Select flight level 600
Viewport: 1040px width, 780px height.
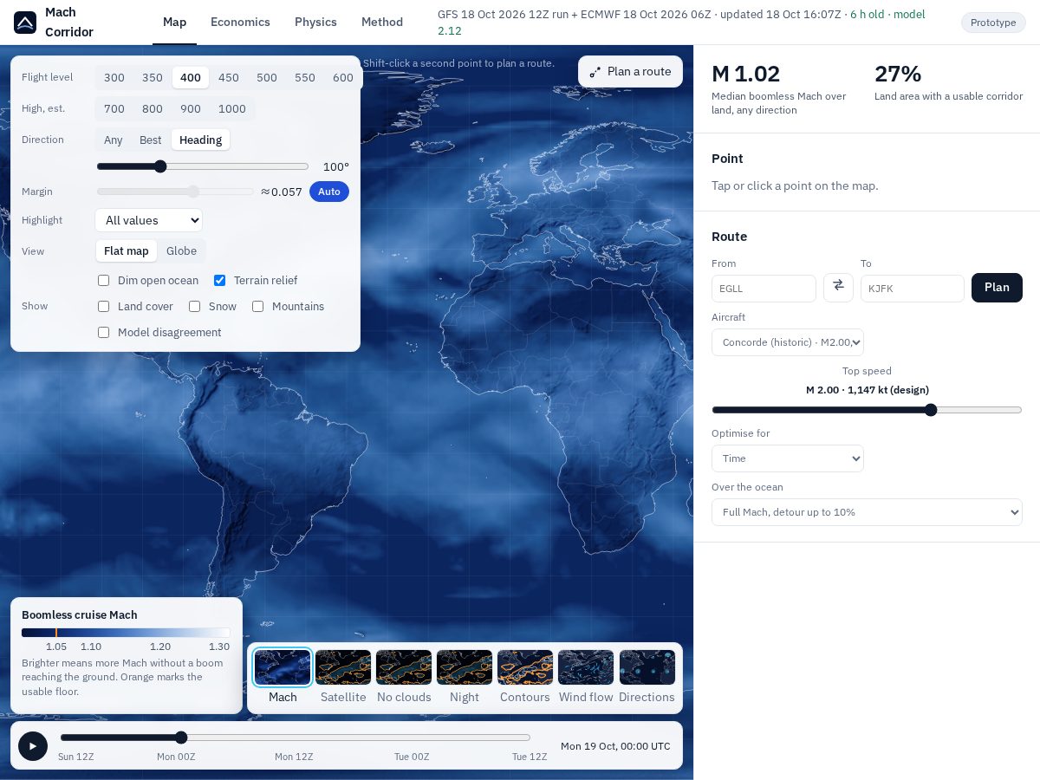click(x=343, y=78)
